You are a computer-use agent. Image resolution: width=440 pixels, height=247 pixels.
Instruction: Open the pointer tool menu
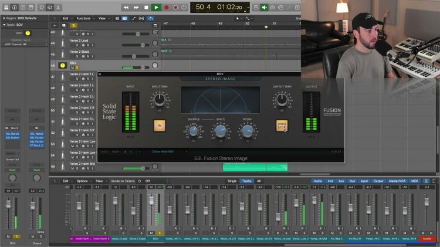pyautogui.click(x=238, y=18)
